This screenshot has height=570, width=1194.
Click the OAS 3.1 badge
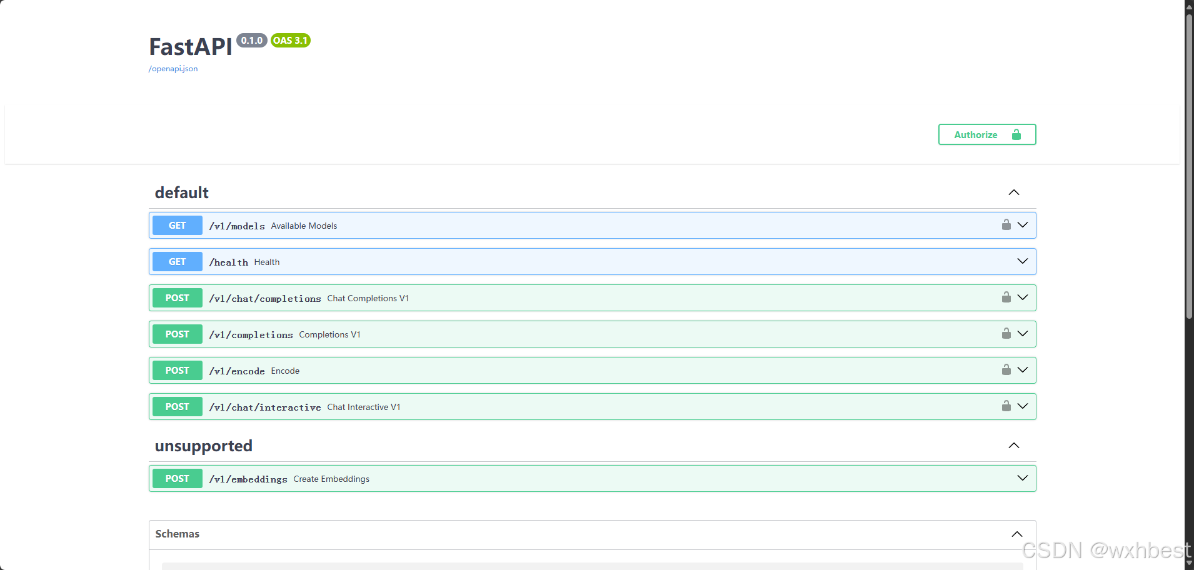[291, 41]
